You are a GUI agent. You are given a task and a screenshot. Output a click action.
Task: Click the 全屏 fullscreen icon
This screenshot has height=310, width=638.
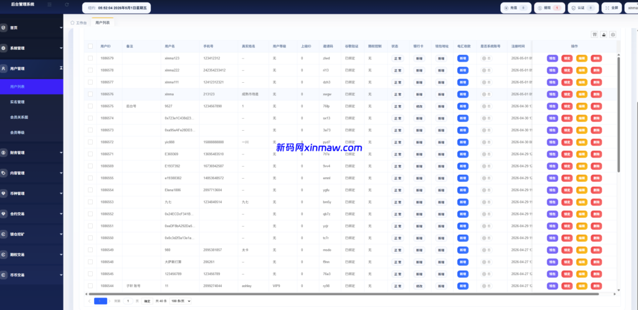[607, 7]
